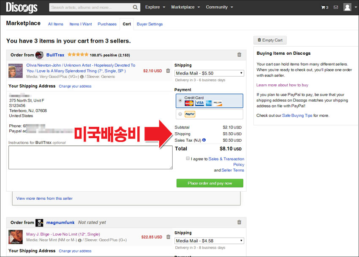This screenshot has width=359, height=257.
Task: Open the cart icon showing 3
Action: pos(325,7)
